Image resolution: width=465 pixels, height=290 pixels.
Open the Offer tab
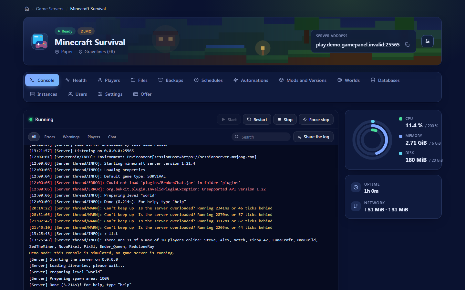(142, 94)
